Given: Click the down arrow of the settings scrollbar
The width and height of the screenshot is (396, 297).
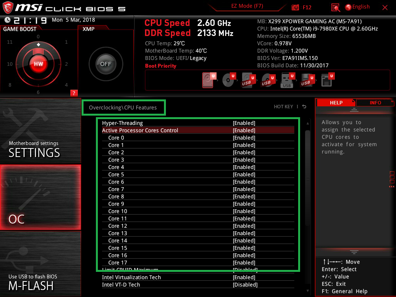Looking at the screenshot, I should [307, 291].
